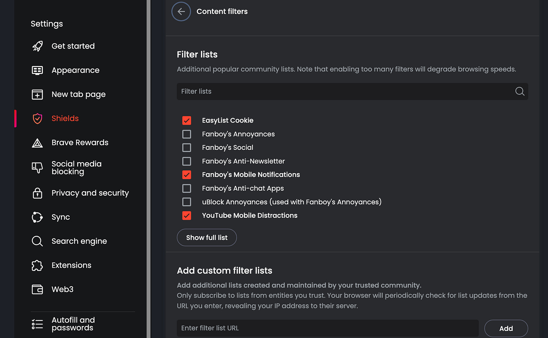Click Show full list button
Image resolution: width=548 pixels, height=338 pixels.
[x=207, y=238]
